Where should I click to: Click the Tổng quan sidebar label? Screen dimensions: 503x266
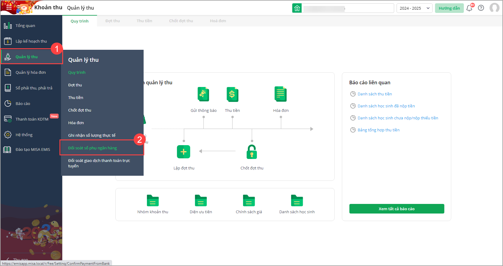[25, 25]
